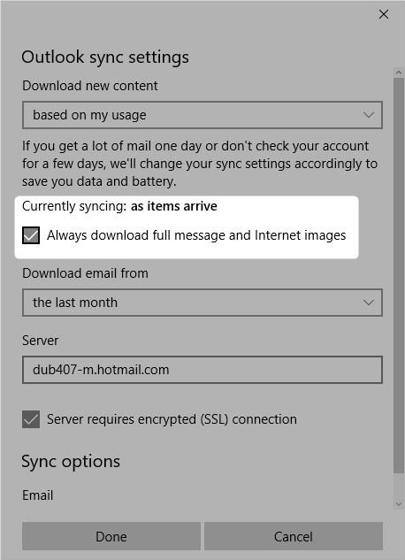405x560 pixels.
Task: Confirm changes with the Done button
Action: (111, 536)
